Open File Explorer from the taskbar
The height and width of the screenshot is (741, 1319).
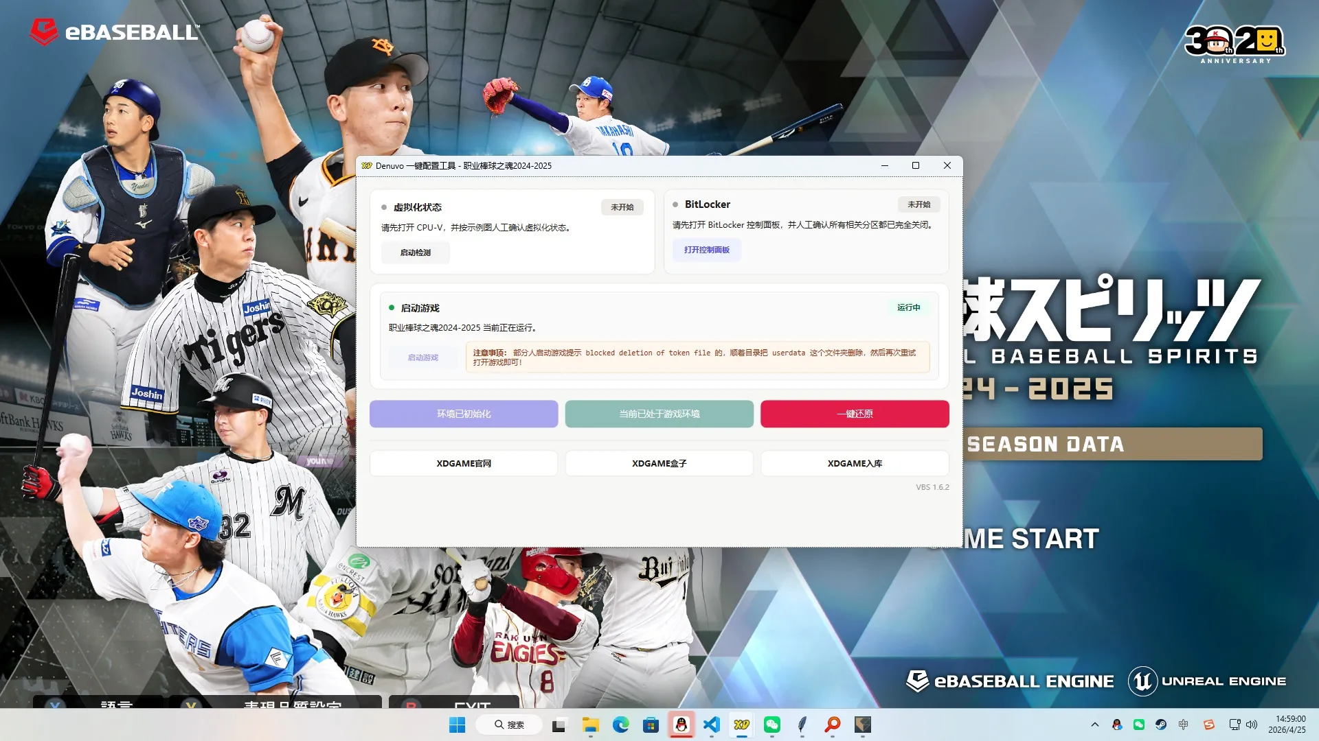(590, 725)
